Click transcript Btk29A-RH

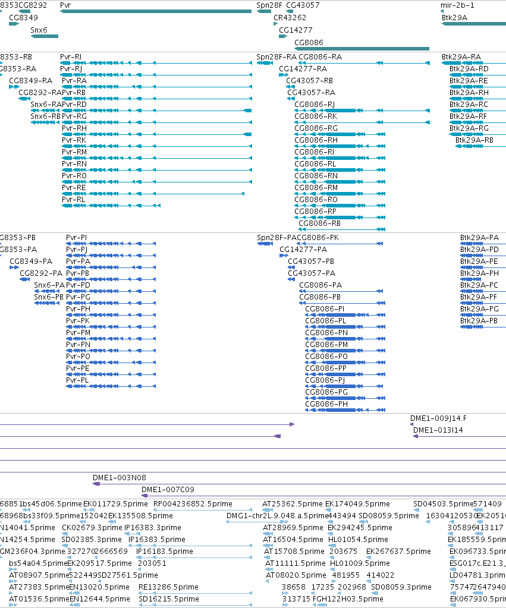point(469,93)
